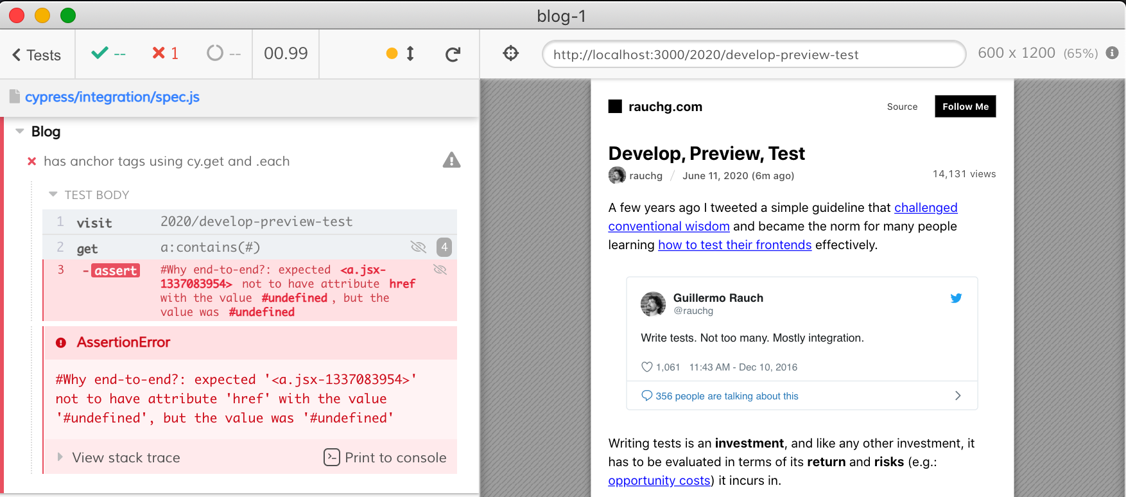Click the rauchg.com site logo
1126x497 pixels.
coord(655,107)
